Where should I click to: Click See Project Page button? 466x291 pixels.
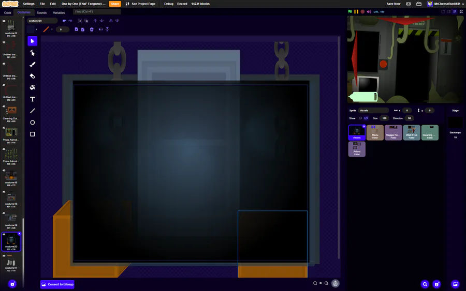(x=140, y=4)
